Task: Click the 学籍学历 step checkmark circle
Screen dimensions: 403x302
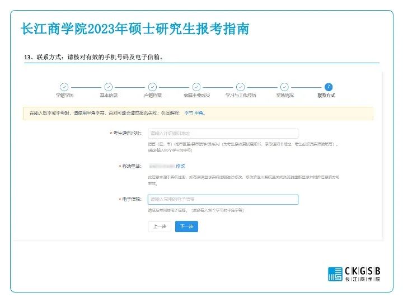Action: pyautogui.click(x=64, y=87)
